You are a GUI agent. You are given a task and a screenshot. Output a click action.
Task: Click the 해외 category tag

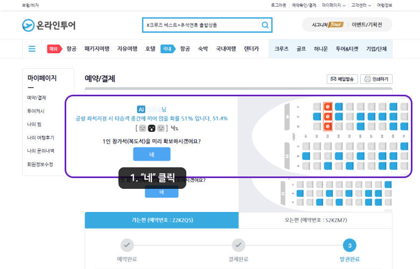pos(54,48)
